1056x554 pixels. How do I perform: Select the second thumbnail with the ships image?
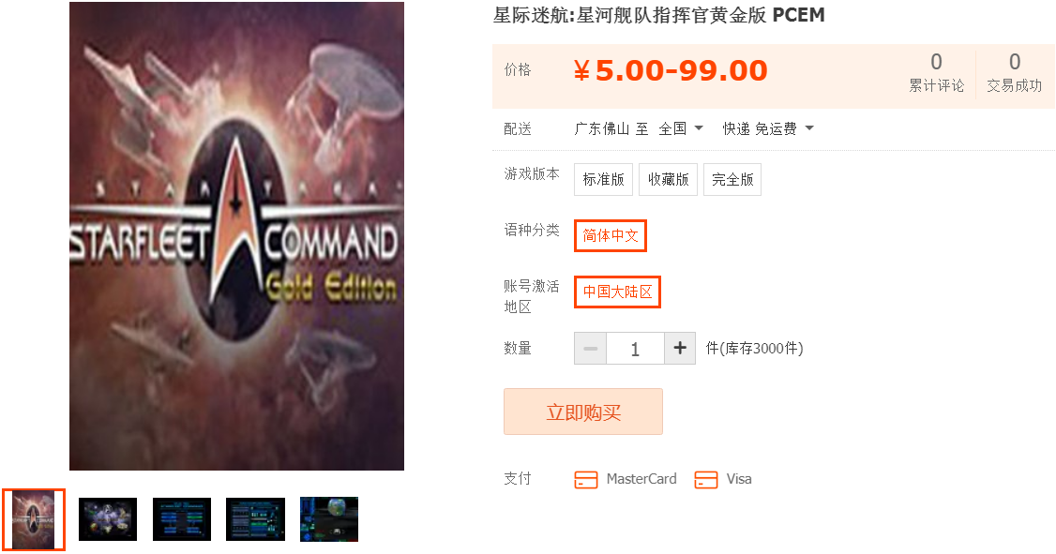108,519
